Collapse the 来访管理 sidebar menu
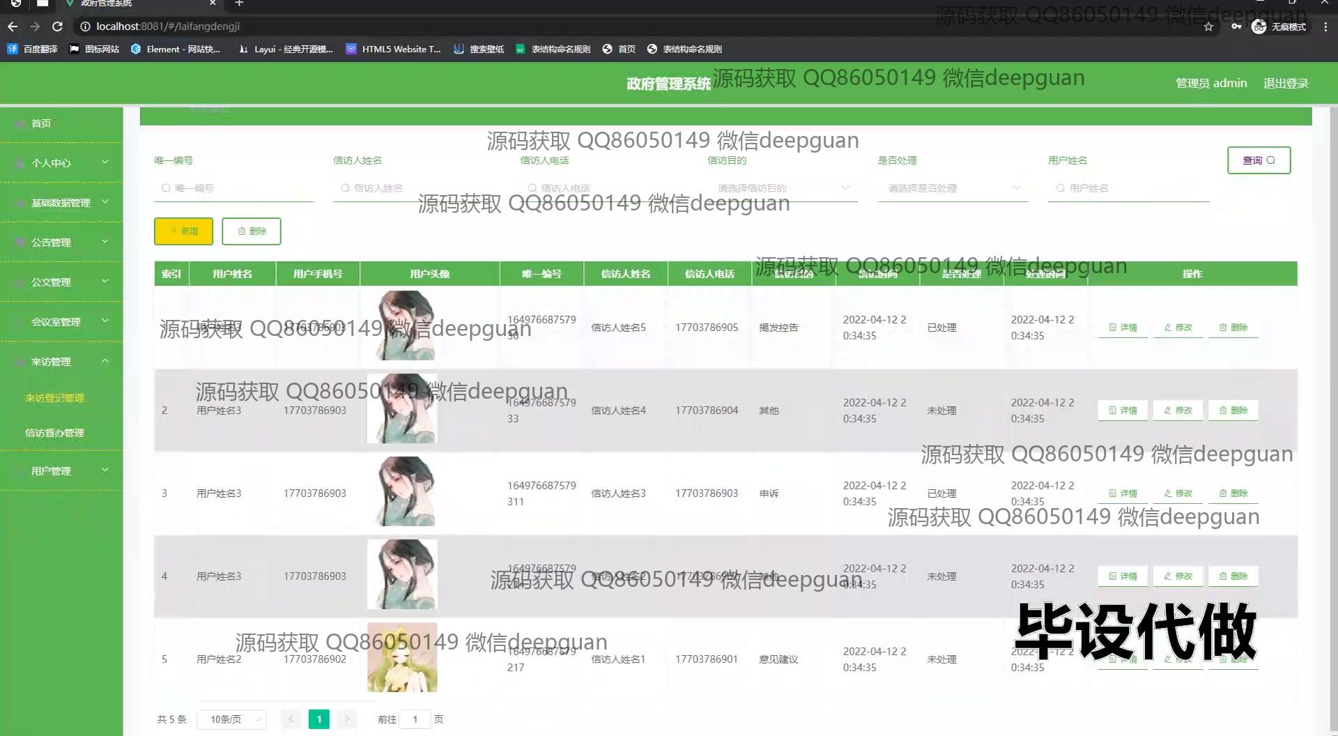 coord(61,362)
